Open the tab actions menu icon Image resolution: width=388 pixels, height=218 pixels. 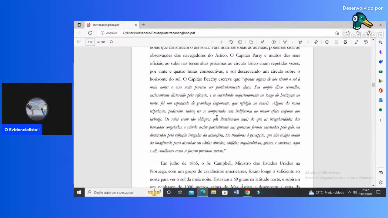point(79,25)
